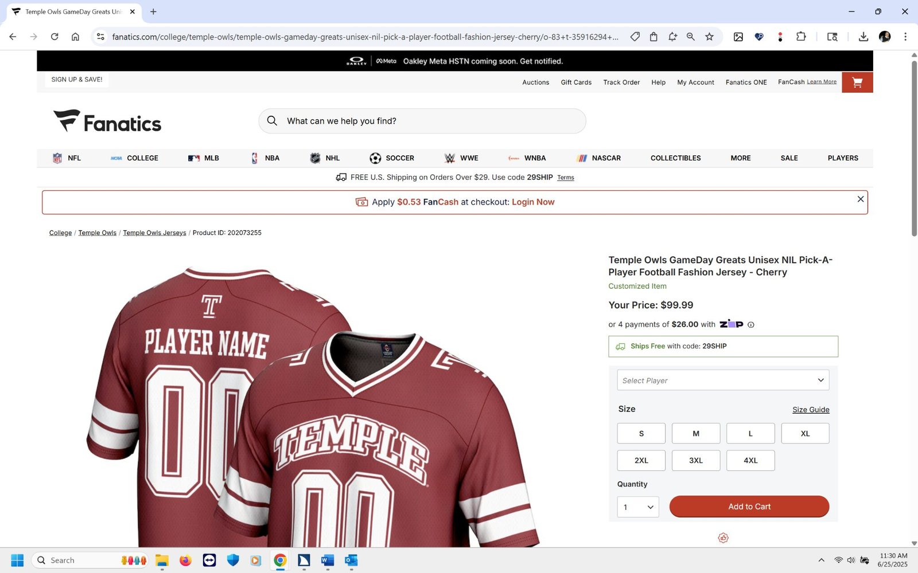Viewport: 918px width, 573px height.
Task: Open the COLLECTIBLES menu
Action: point(675,158)
